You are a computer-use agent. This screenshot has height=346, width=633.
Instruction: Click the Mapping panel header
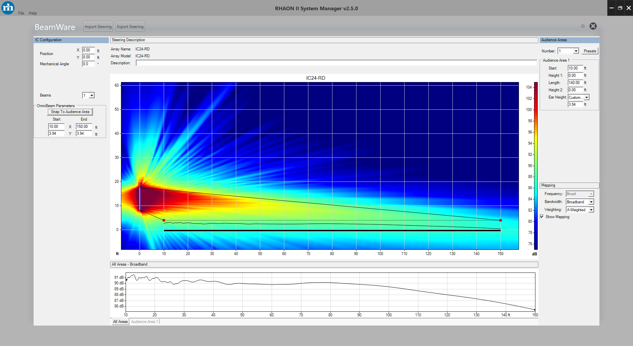pos(569,186)
